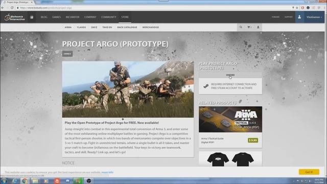Click the secure padlock icon in address bar
This screenshot has height=184, width=327.
[18, 8]
